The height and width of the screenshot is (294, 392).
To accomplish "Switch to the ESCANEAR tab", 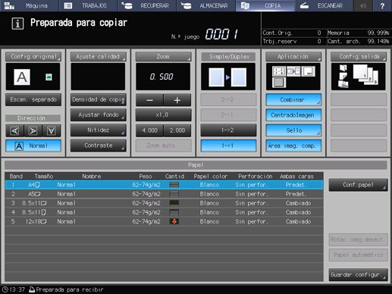I will click(324, 5).
